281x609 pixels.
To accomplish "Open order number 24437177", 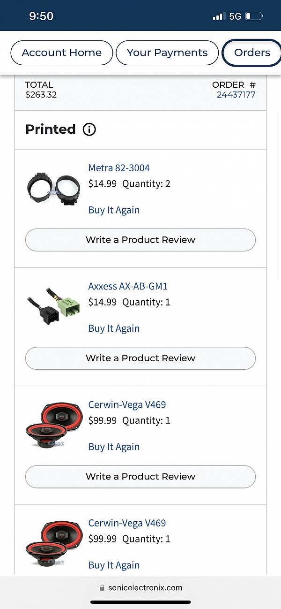I will point(236,95).
